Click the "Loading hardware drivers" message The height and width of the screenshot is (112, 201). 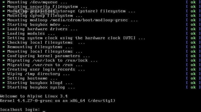(x=42, y=29)
